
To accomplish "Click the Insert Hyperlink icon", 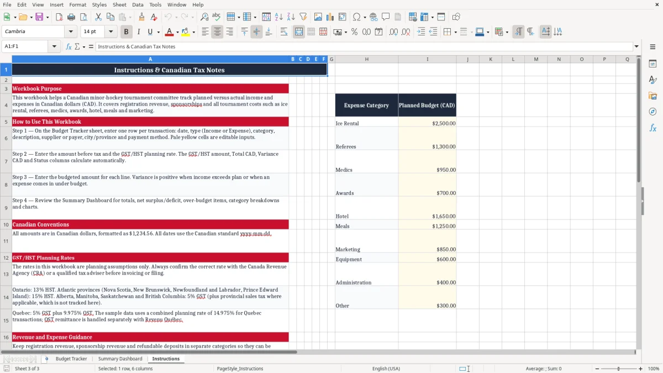I will point(373,17).
